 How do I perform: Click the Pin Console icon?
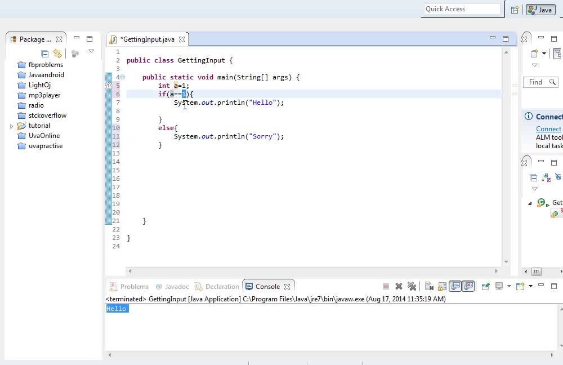[486, 286]
